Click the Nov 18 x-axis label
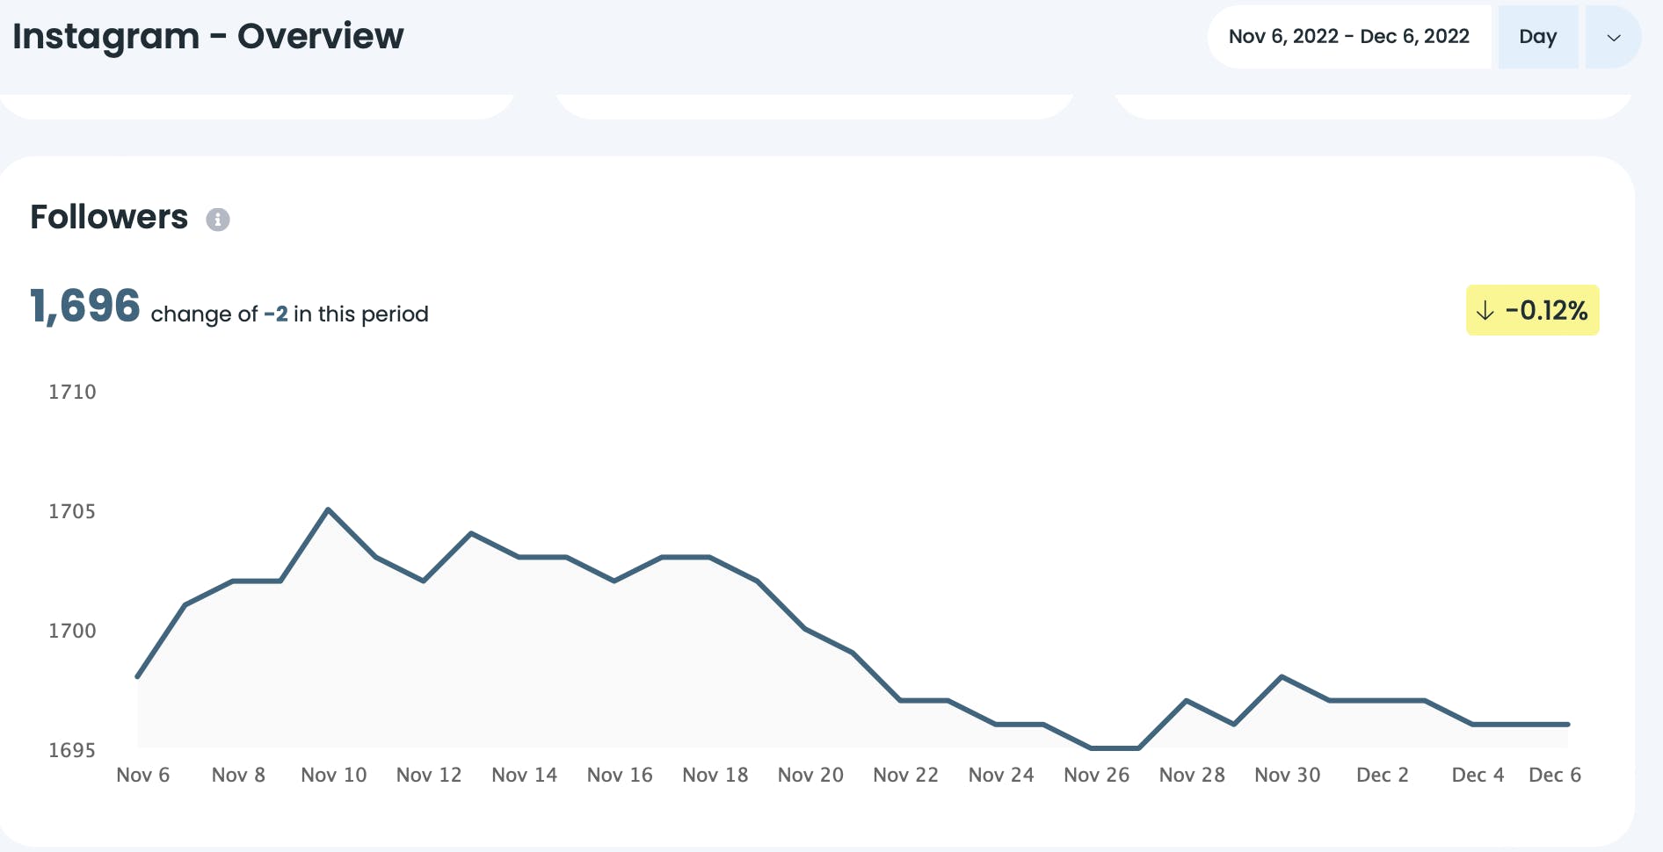Image resolution: width=1663 pixels, height=852 pixels. (715, 775)
